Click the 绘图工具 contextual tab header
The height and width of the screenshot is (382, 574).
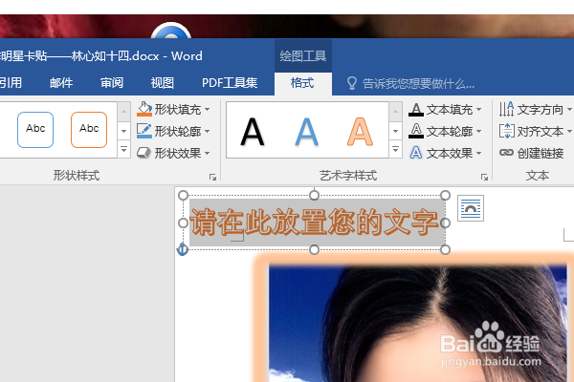pos(303,56)
